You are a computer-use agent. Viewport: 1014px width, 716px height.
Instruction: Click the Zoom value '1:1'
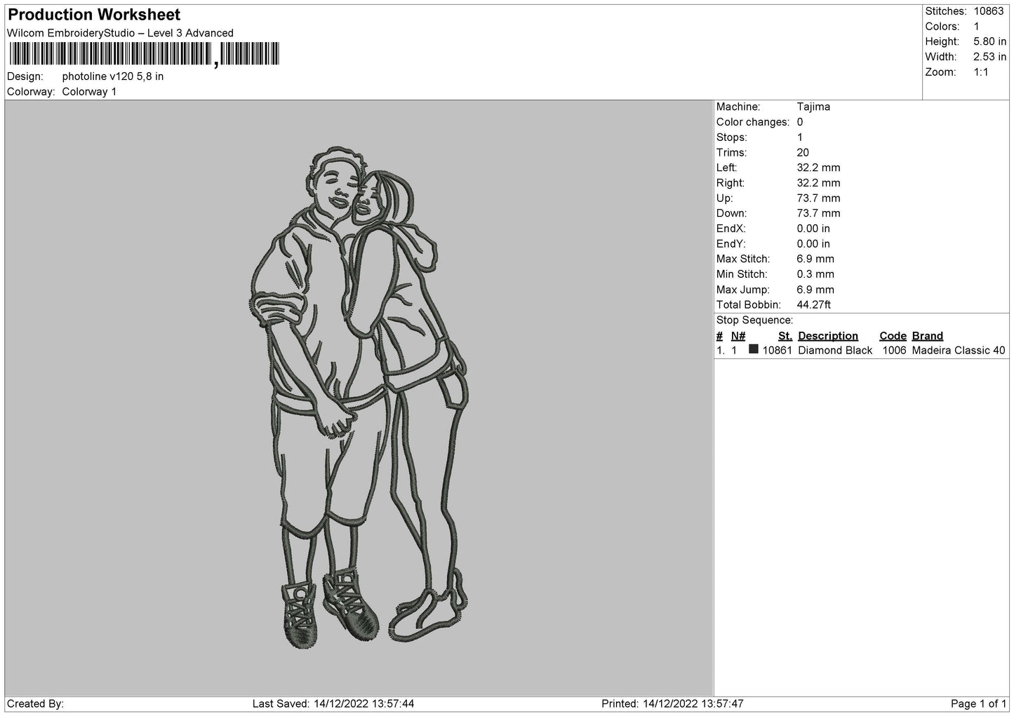tap(980, 72)
